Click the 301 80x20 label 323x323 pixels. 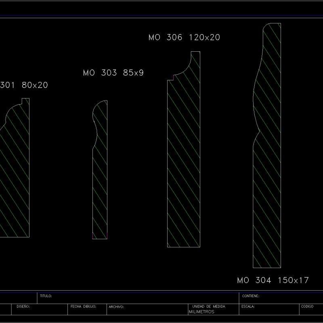tap(24, 86)
